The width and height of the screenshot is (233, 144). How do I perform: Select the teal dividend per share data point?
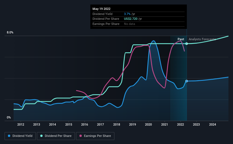click(186, 44)
